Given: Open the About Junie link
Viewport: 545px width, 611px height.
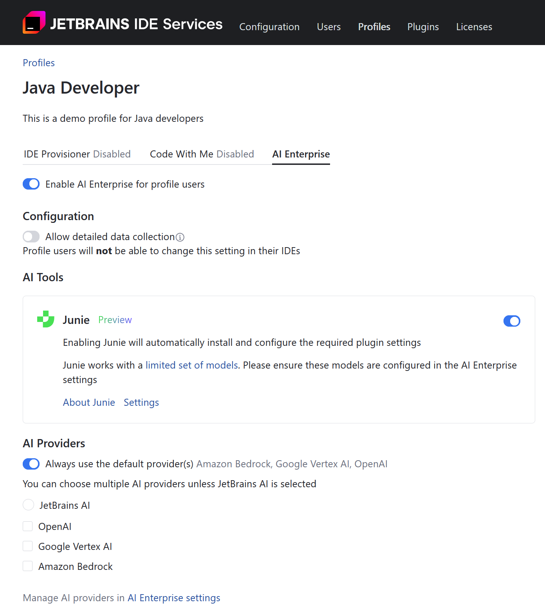Looking at the screenshot, I should 89,402.
